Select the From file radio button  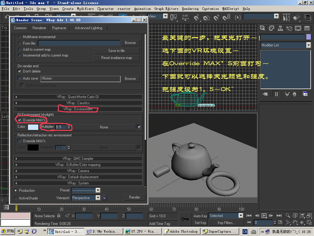(19, 43)
